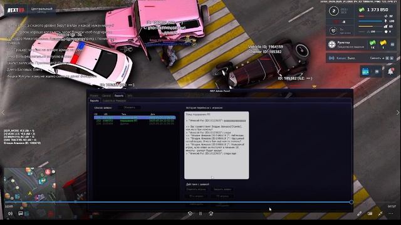The height and width of the screenshot is (225, 401).
Task: Skip forward in the video
Action: [211, 214]
